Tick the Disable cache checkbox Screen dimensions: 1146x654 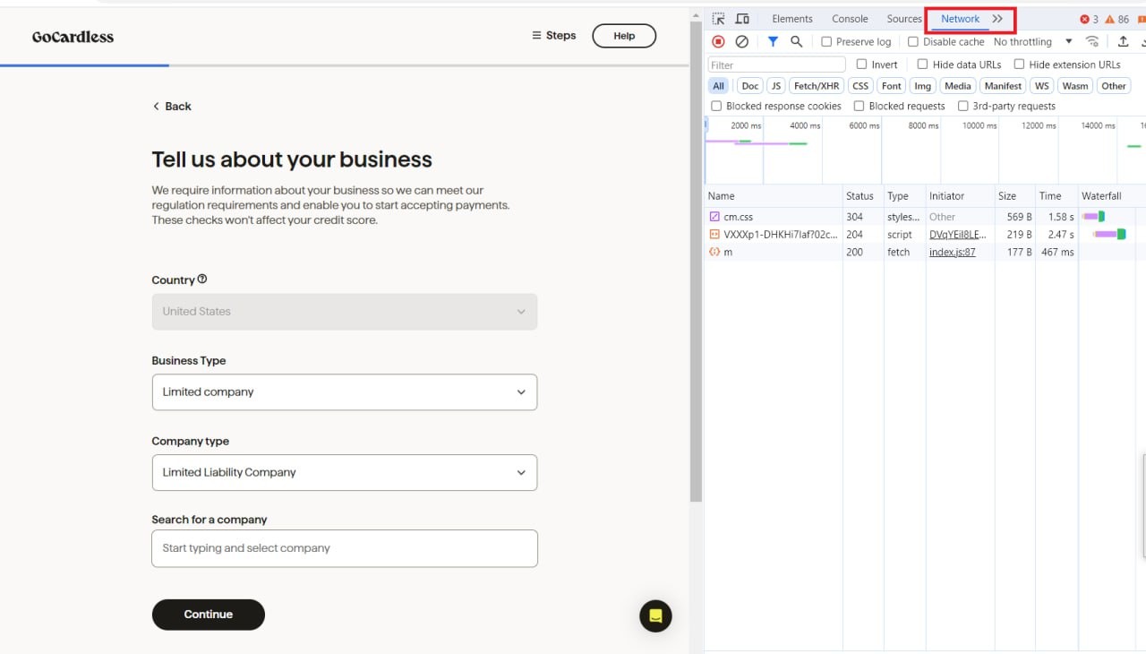[913, 42]
